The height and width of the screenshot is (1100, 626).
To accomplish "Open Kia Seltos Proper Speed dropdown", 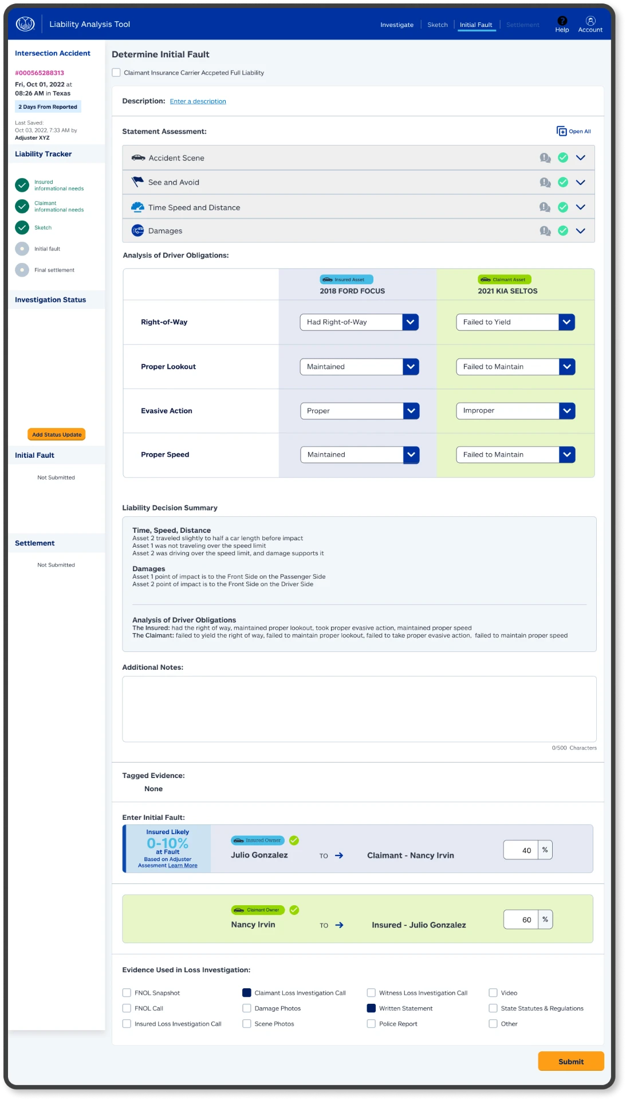I will 515,455.
